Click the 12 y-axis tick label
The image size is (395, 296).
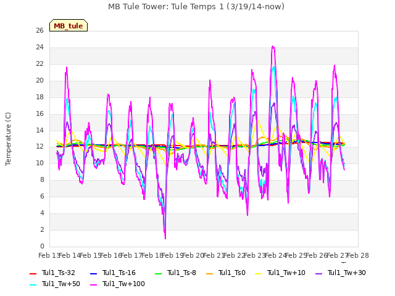tap(39, 147)
